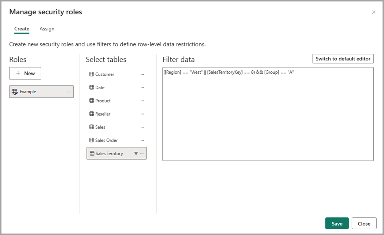
Task: Open more options for Reseller table
Action: point(142,114)
